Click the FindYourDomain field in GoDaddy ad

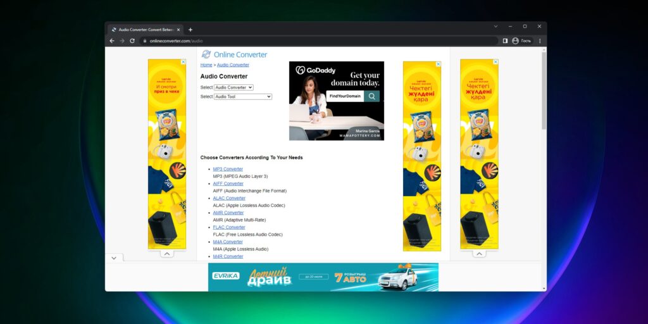(345, 96)
